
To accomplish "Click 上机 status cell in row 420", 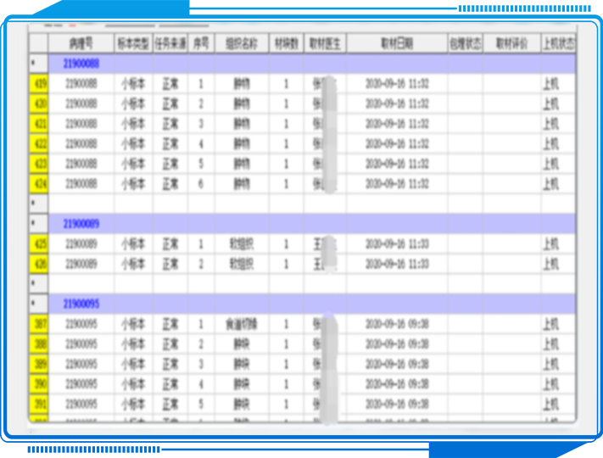I will pos(550,103).
